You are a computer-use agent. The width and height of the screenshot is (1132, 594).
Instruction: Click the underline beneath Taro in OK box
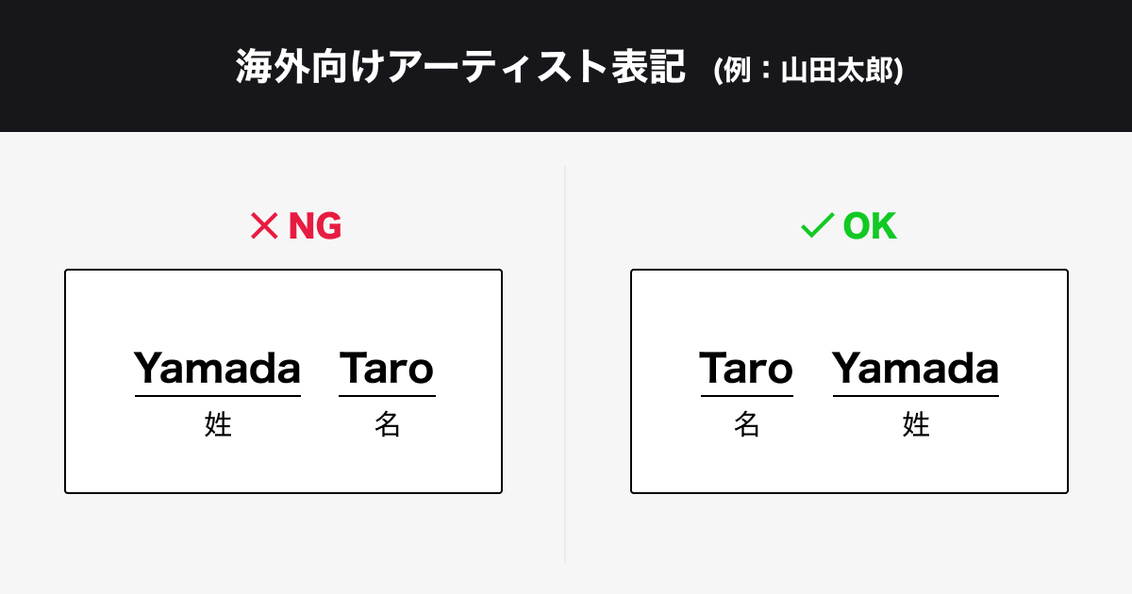tap(746, 396)
